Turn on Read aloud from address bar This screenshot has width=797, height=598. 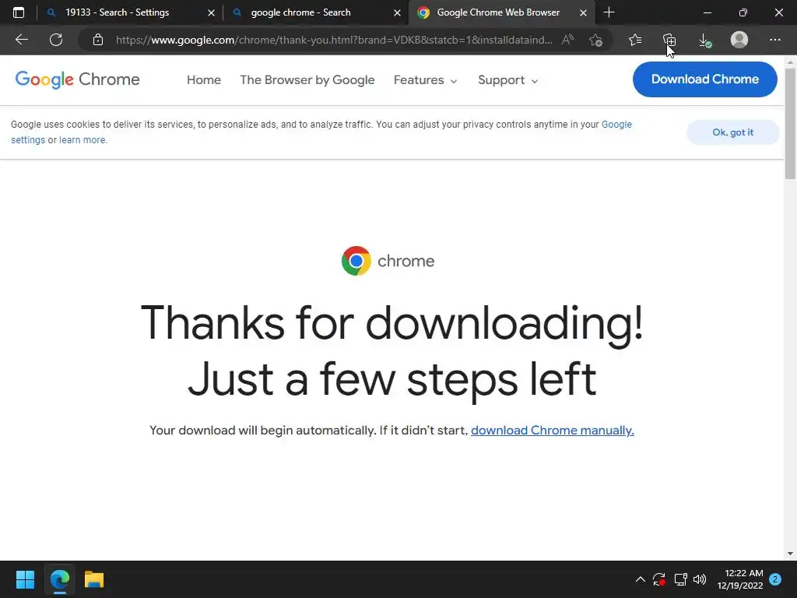coord(567,40)
